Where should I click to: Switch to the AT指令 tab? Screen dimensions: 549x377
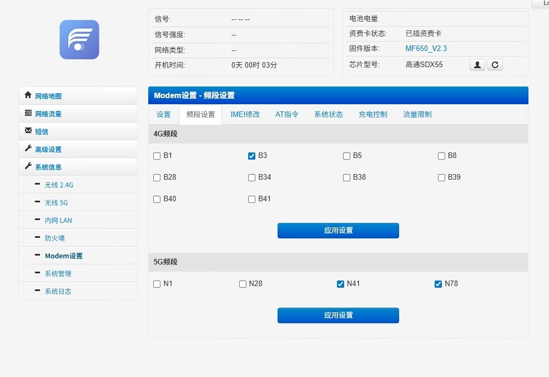[287, 115]
